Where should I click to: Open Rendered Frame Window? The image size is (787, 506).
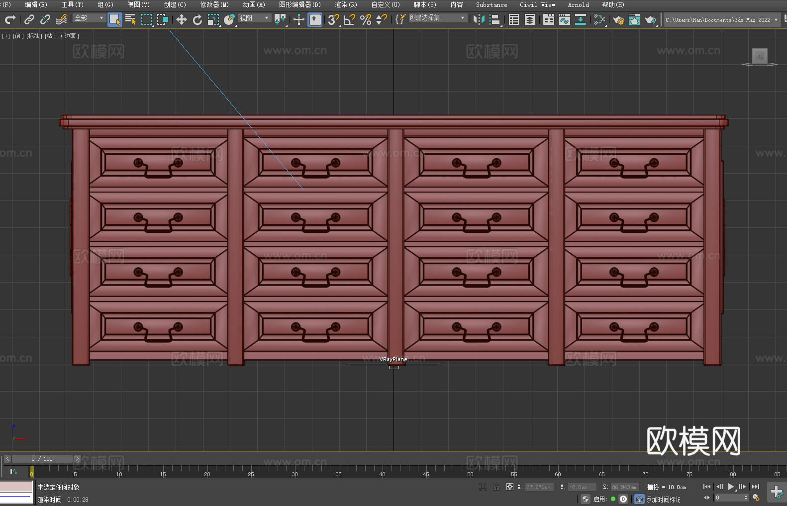coord(634,19)
